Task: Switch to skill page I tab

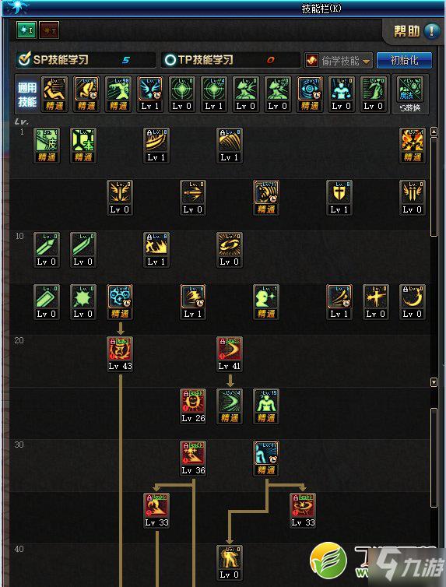Action: [26, 30]
